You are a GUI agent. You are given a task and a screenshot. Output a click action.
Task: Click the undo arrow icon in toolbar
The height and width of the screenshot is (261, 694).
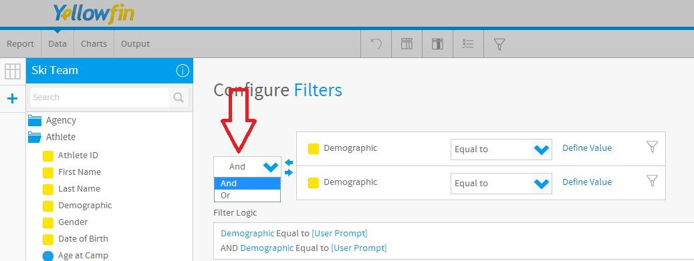376,43
